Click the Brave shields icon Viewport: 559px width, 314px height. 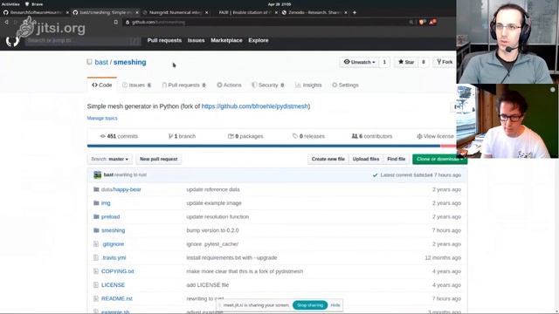(422, 22)
